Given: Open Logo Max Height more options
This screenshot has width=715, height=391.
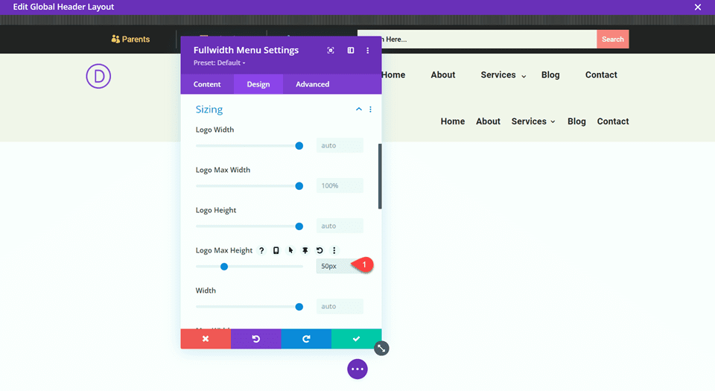Looking at the screenshot, I should click(334, 250).
